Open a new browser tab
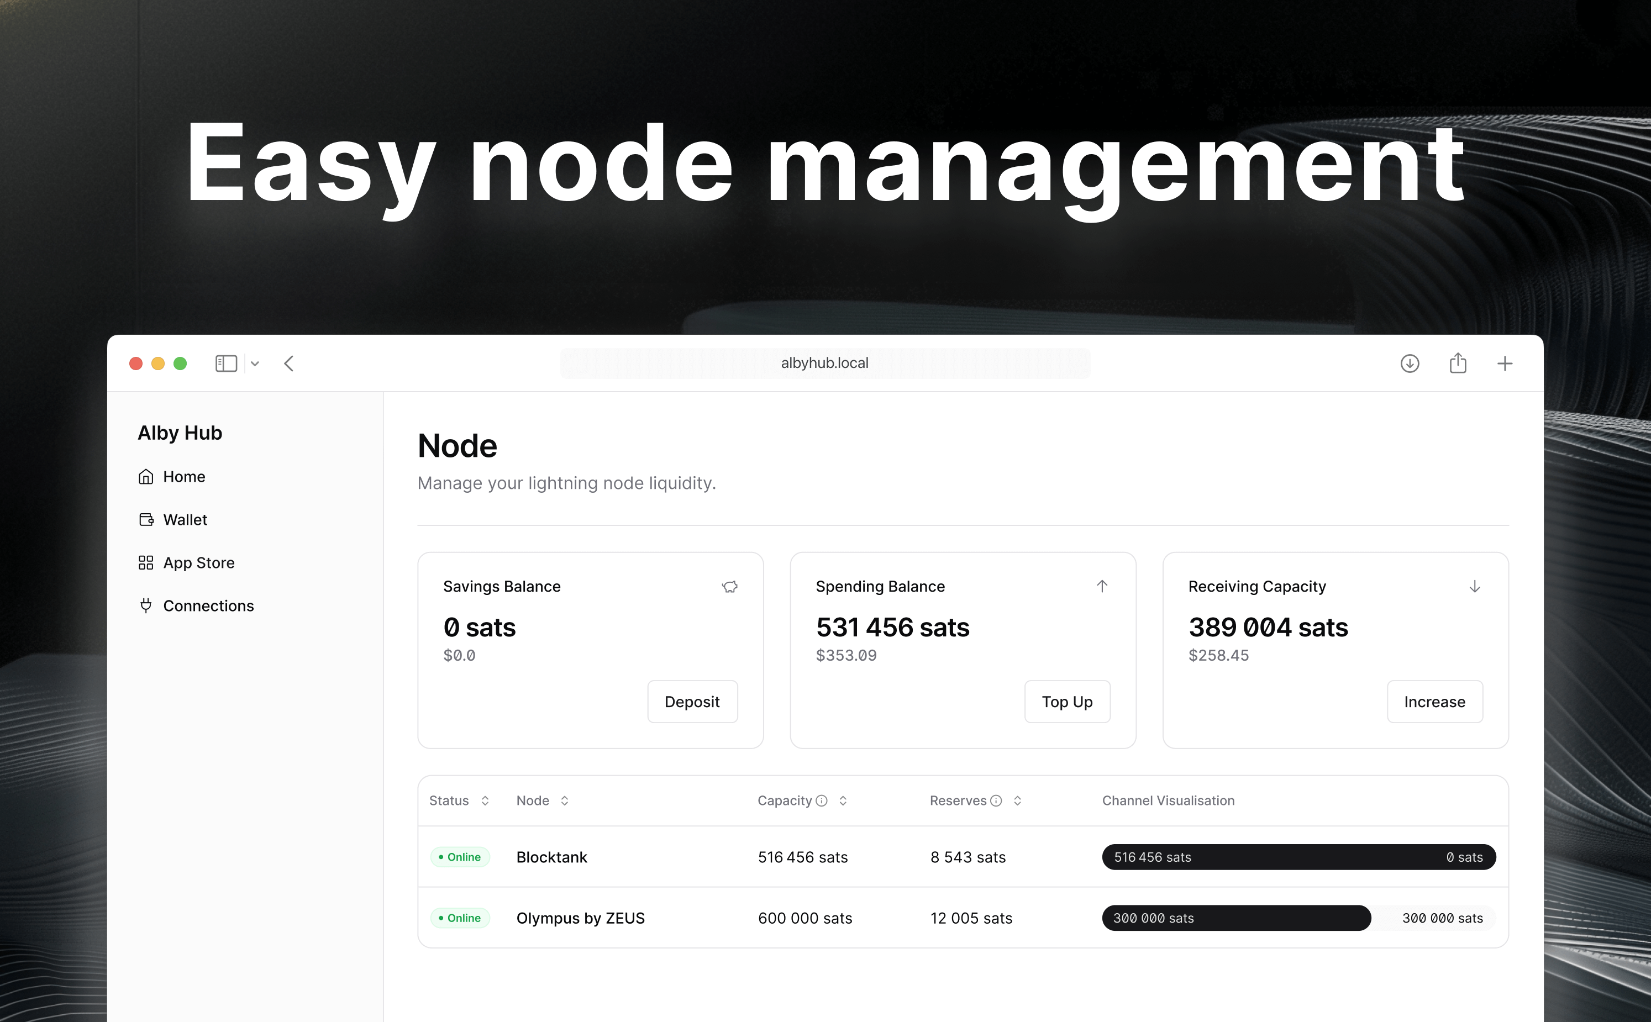 point(1505,363)
